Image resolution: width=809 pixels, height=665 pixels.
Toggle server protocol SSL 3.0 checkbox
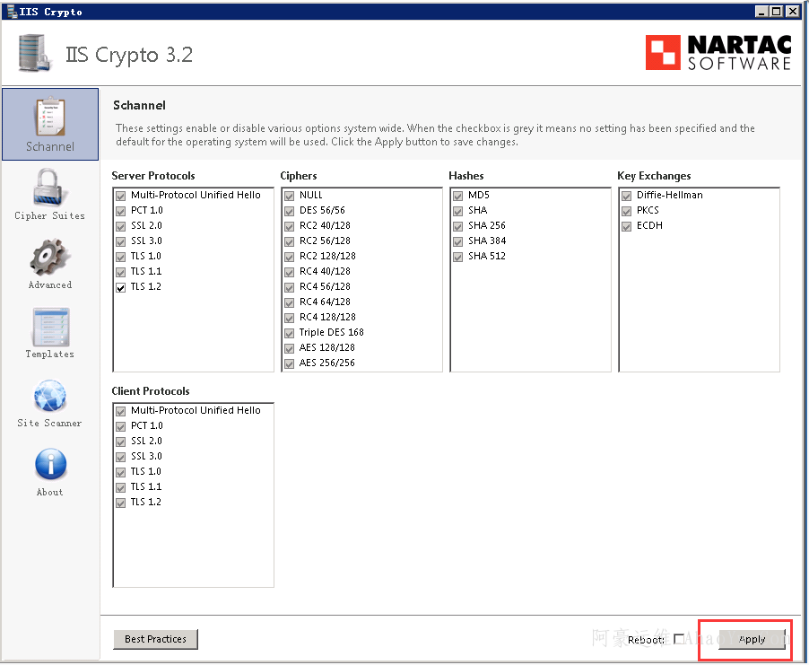121,241
